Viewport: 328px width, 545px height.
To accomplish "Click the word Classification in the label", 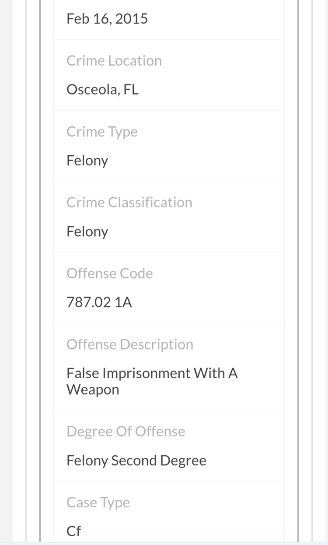I will pos(150,203).
